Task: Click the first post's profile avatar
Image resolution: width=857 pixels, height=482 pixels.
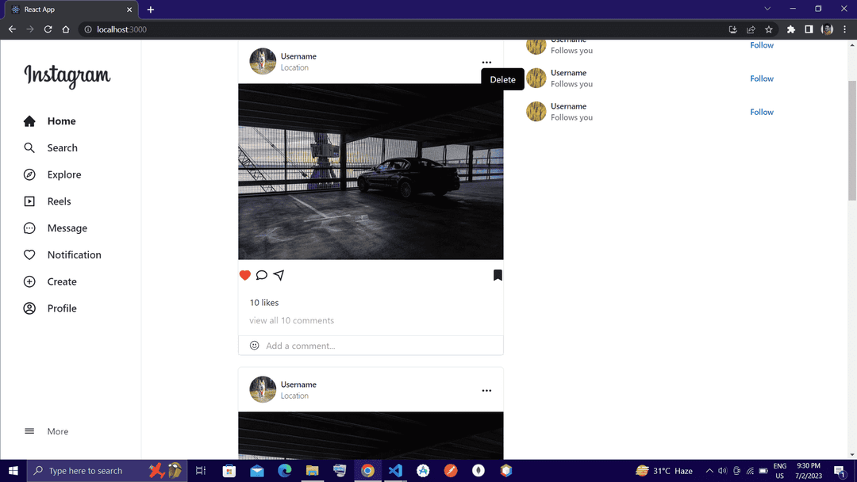Action: pyautogui.click(x=263, y=61)
